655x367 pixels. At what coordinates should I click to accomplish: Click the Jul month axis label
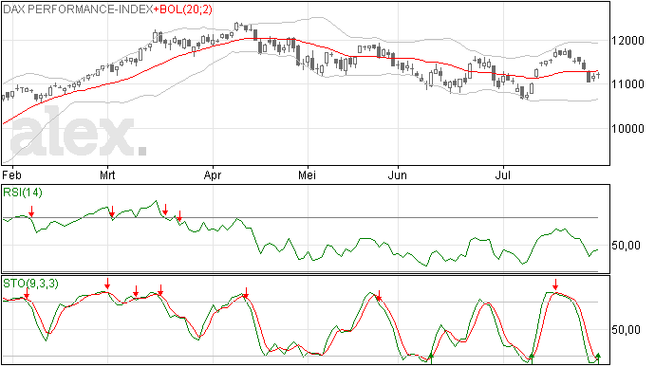[x=503, y=174]
